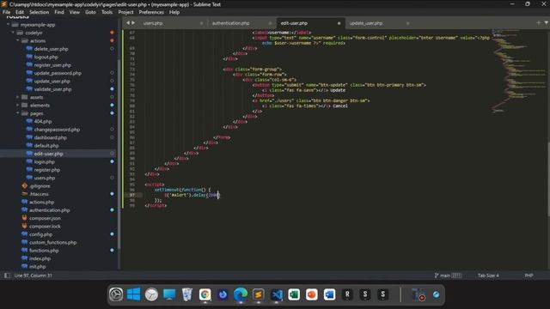
Task: Open the Find menu
Action: (59, 12)
